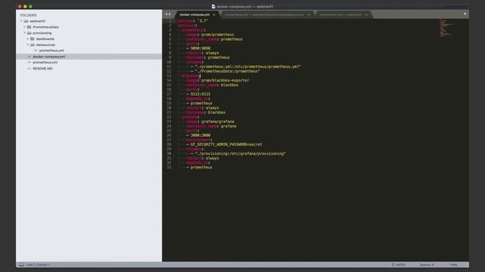Click the dashboards folder icon

point(32,39)
